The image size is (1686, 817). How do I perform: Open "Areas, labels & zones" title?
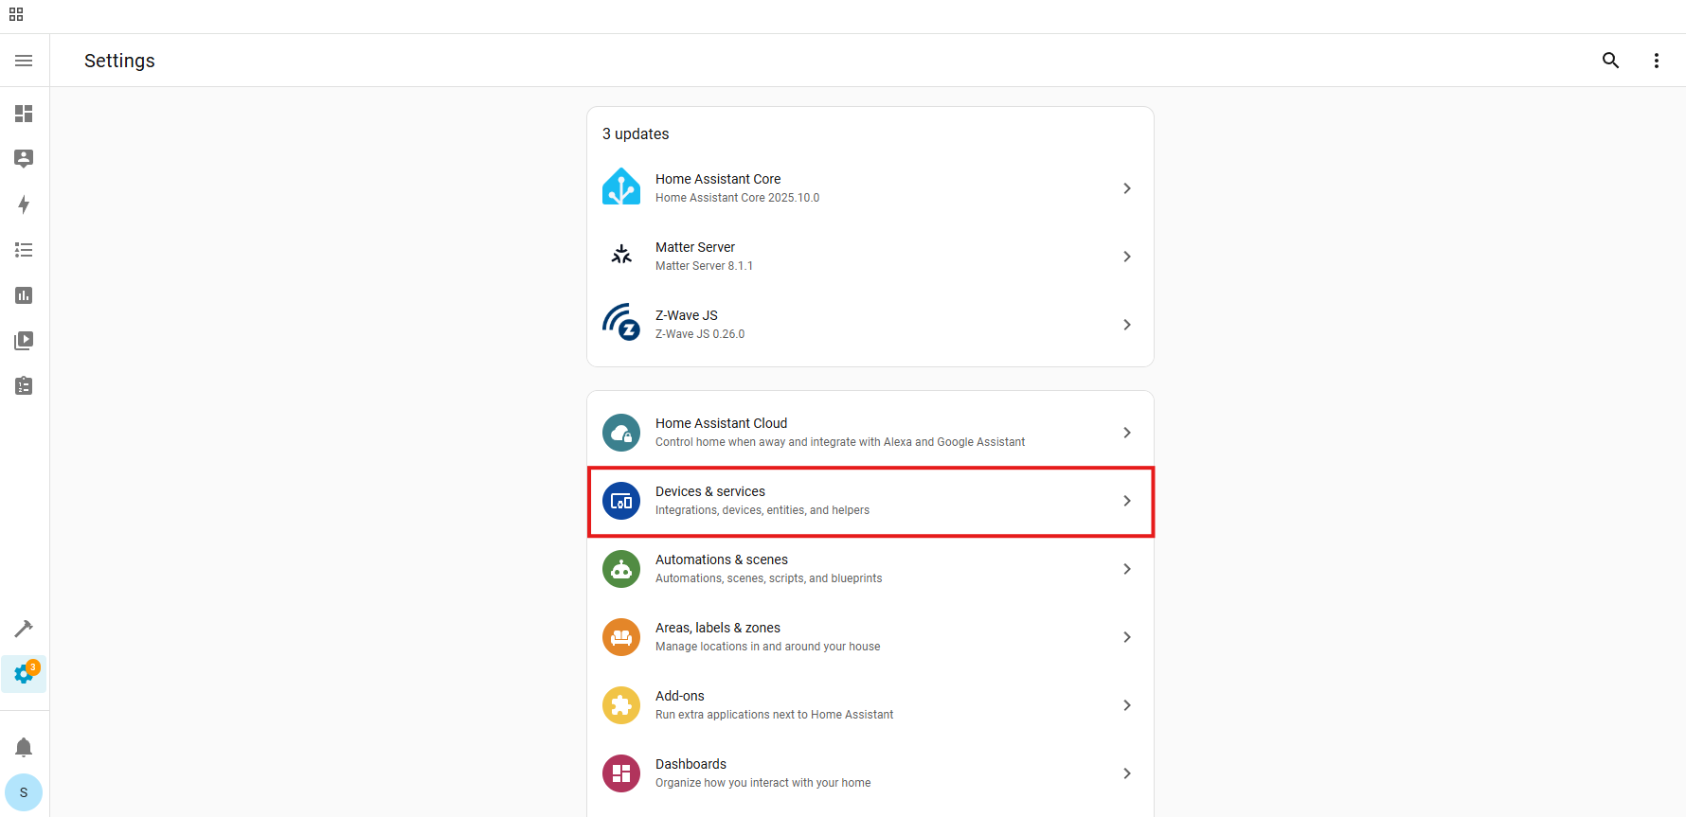pyautogui.click(x=718, y=628)
